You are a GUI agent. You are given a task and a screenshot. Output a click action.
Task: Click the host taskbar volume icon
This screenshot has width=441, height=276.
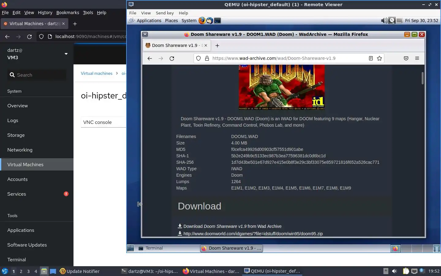(394, 271)
